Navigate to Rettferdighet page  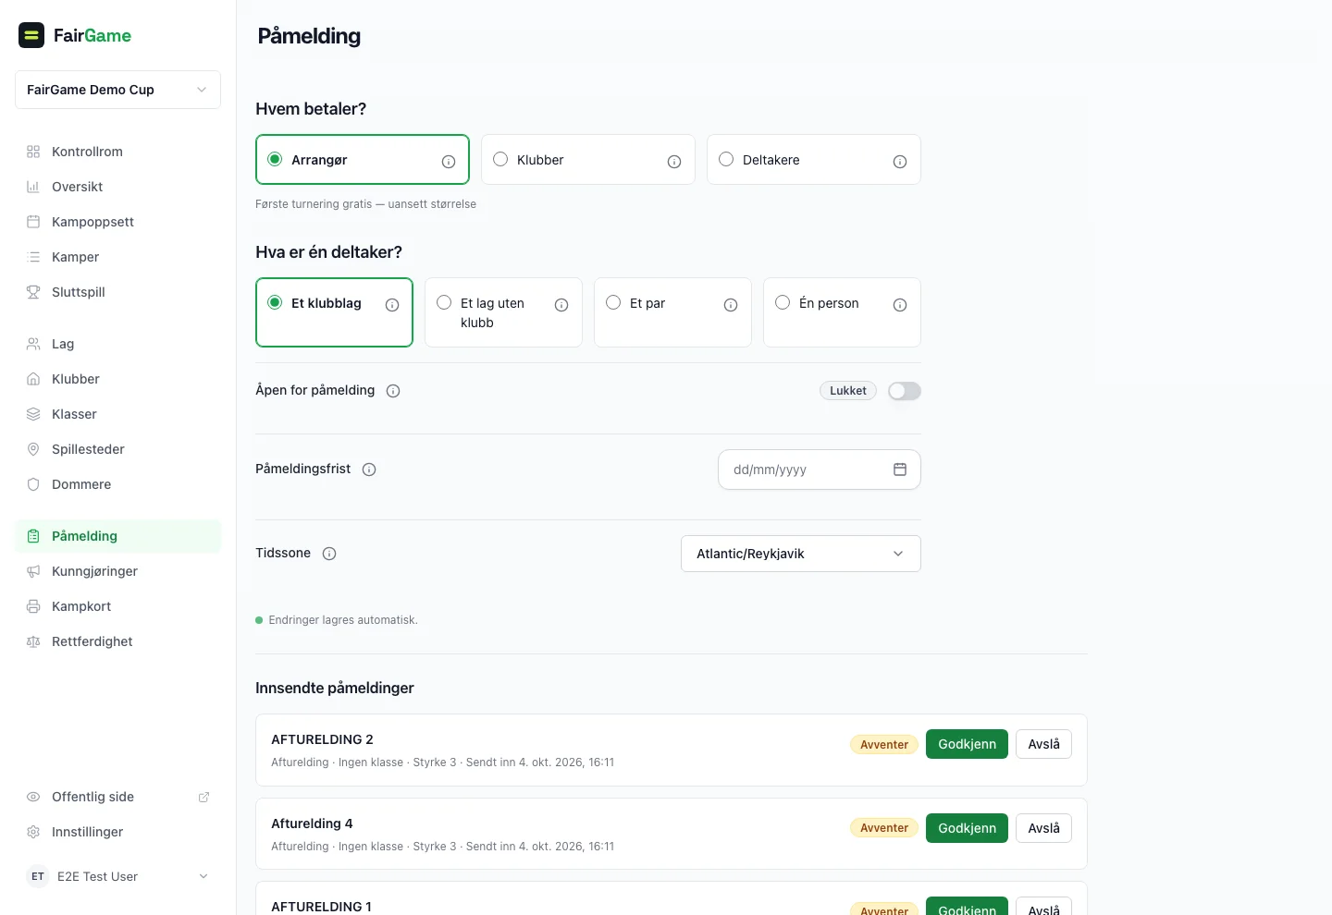click(x=117, y=641)
